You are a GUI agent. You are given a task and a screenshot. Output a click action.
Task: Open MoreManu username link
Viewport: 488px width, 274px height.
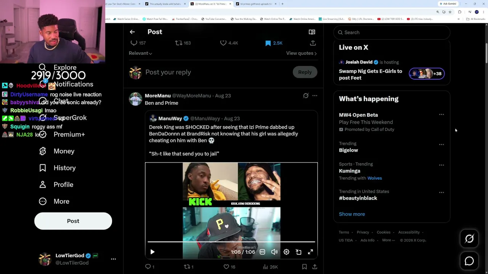pyautogui.click(x=157, y=96)
